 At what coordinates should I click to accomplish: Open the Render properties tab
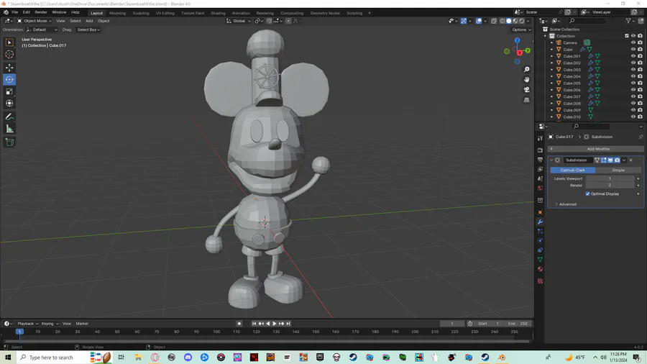click(x=540, y=150)
